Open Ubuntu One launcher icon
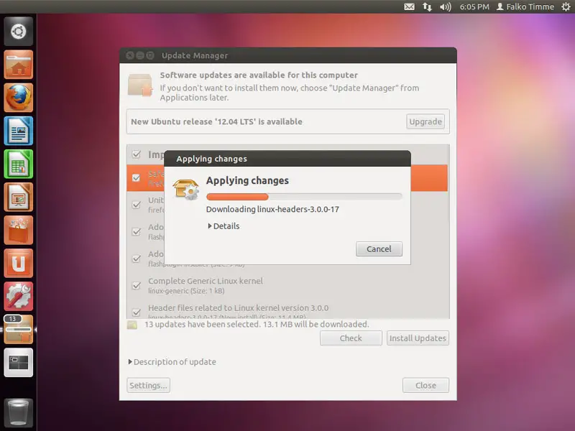This screenshot has height=431, width=575. coord(19,263)
